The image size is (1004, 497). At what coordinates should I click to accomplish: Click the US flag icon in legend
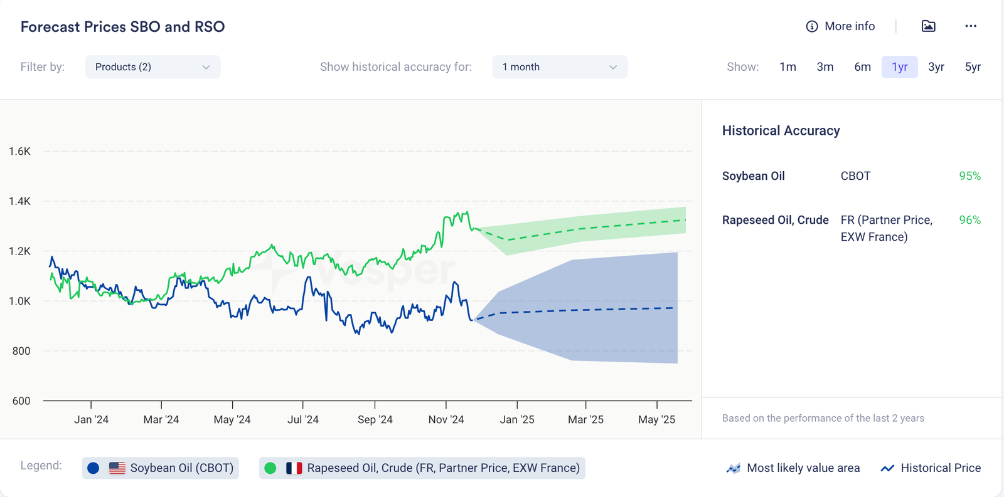pos(117,468)
